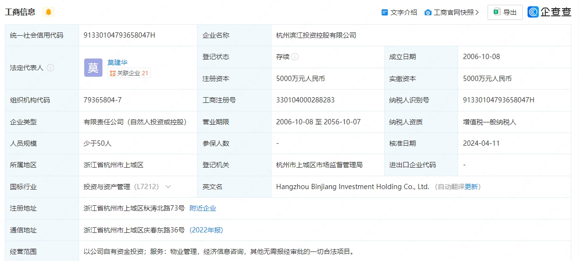Open the 2022年报 annual report link

(206, 230)
